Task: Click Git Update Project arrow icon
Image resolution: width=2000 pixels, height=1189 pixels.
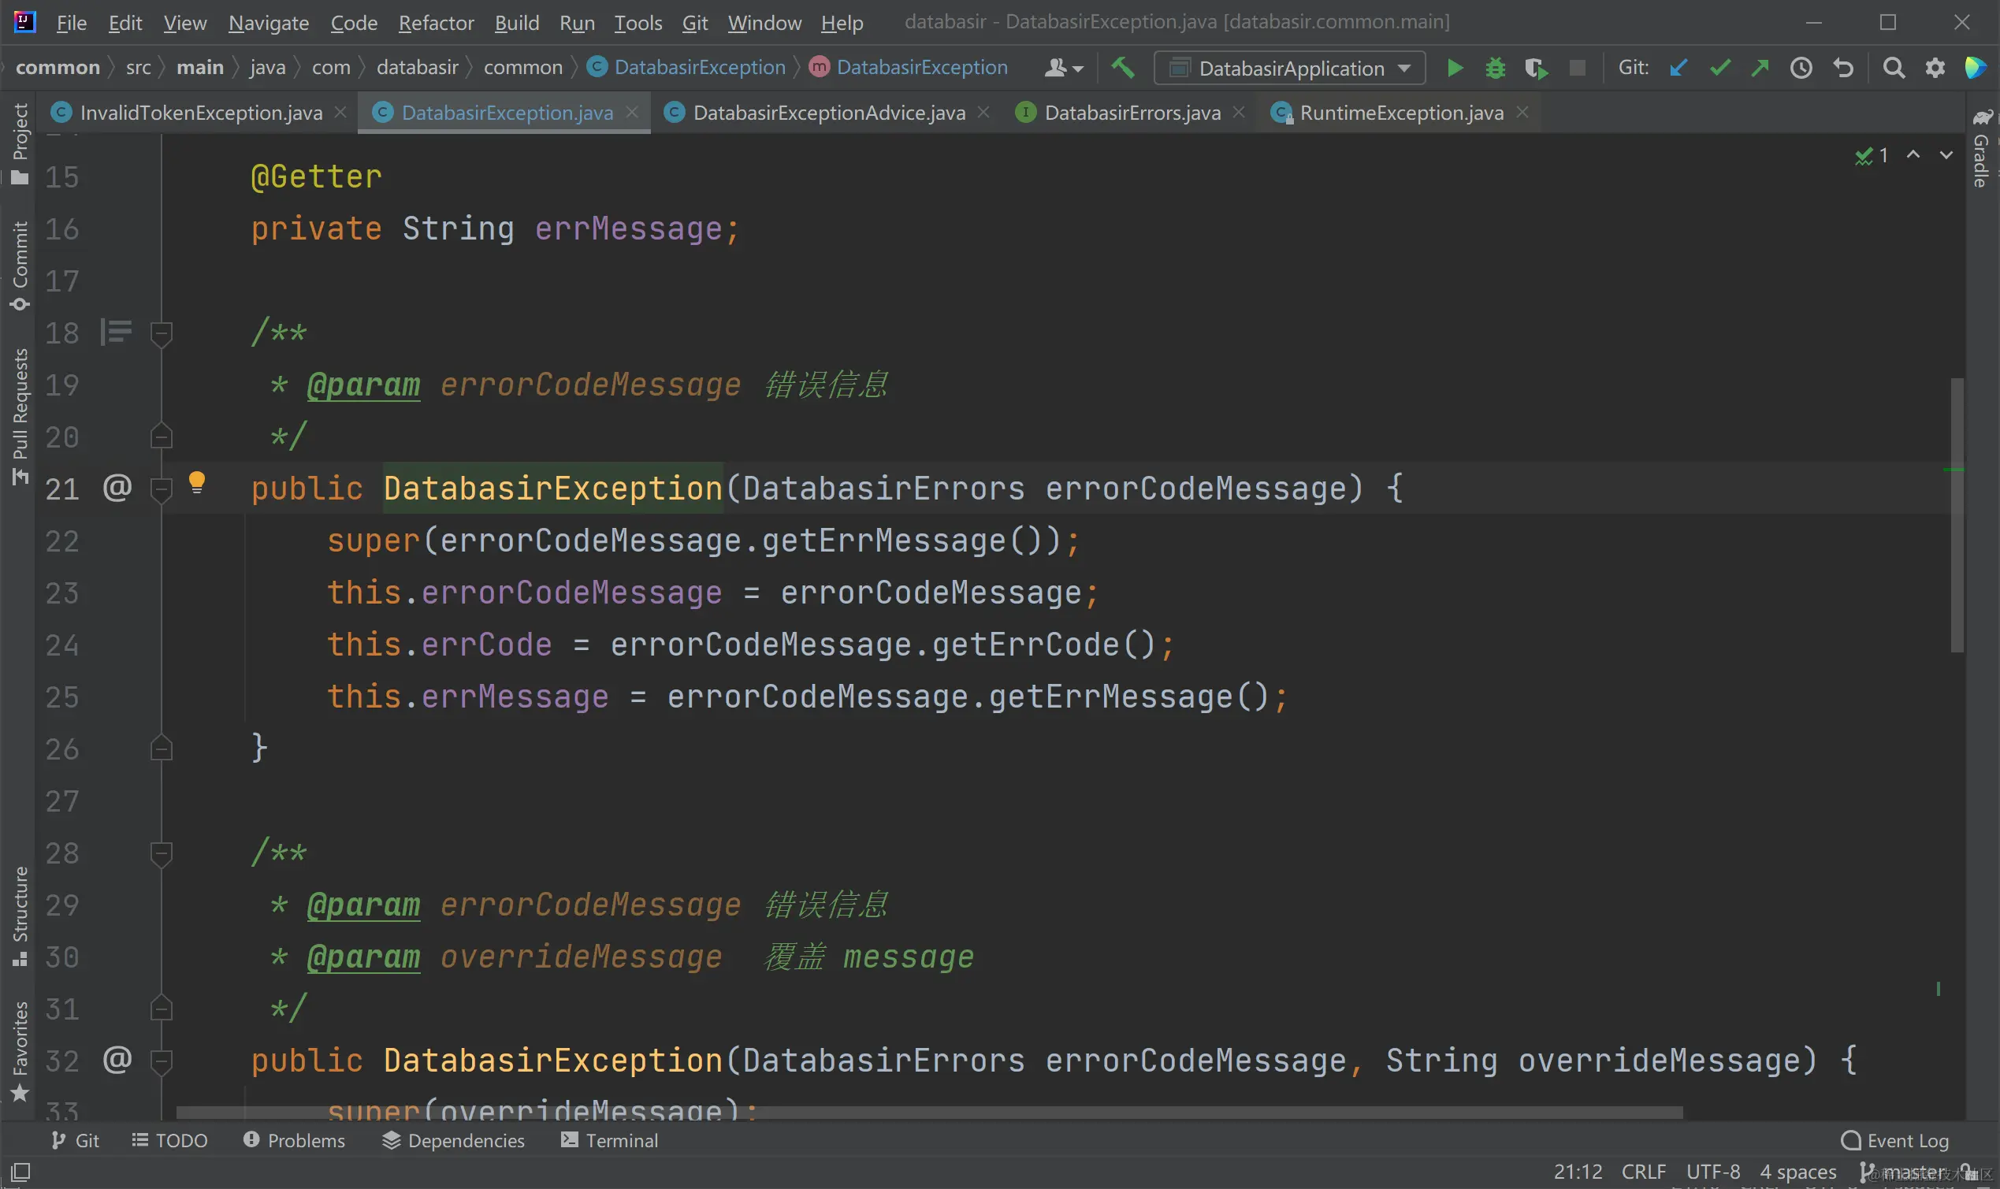Action: [1678, 68]
